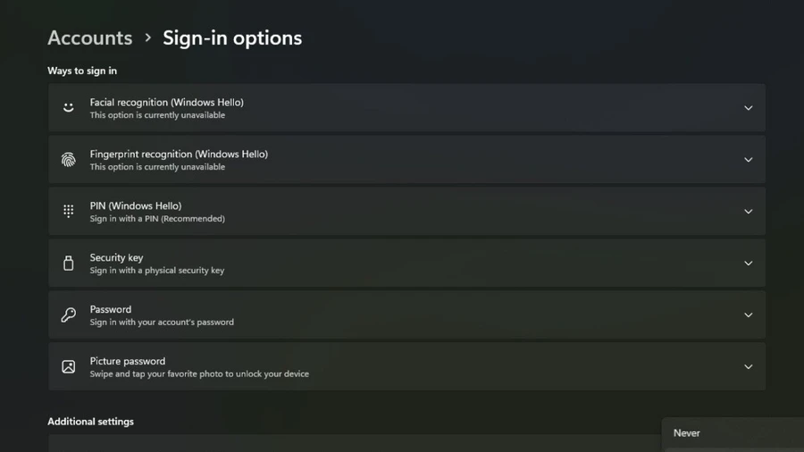Image resolution: width=804 pixels, height=452 pixels.
Task: Click the PIN keypad dots icon
Action: pos(68,211)
